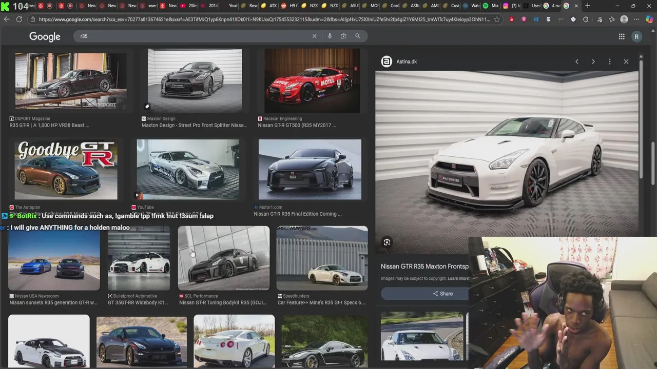Click the "GT 35GT-RR Widebody Kit" caption
This screenshot has width=657, height=369.
pos(138,302)
